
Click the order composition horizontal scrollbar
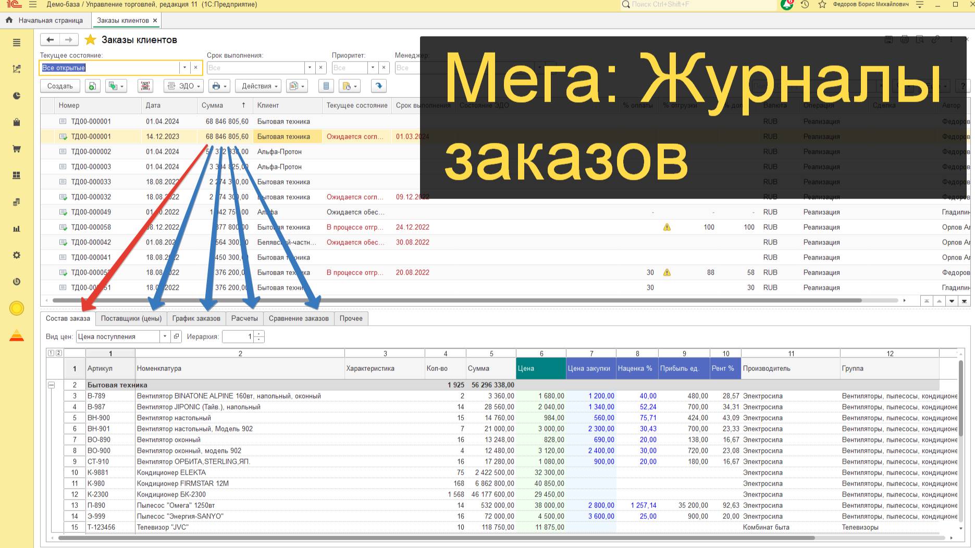[x=436, y=538]
